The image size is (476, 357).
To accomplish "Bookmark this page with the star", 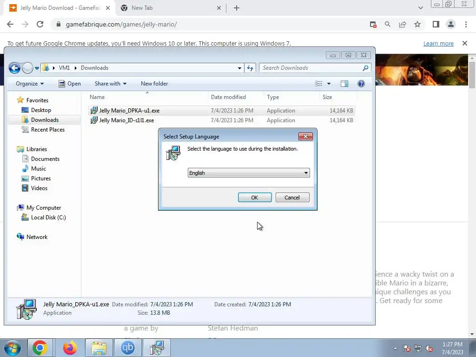I will [x=417, y=24].
